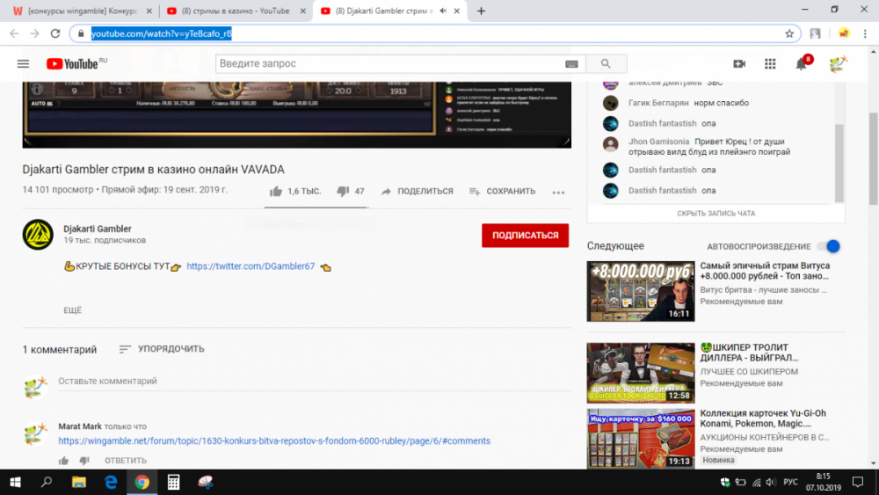Toggle the autoplay switch off

tap(828, 247)
